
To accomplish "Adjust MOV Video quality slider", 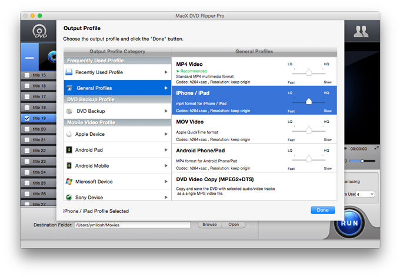I will coord(309,130).
